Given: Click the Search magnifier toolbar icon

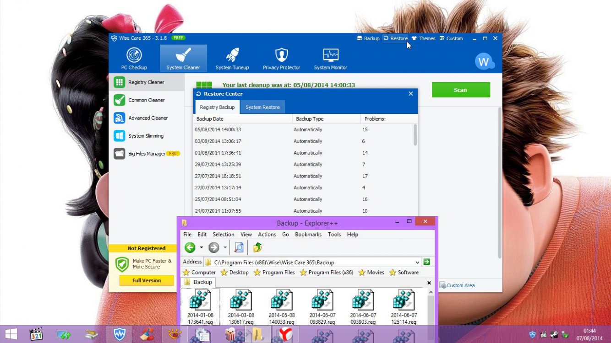Looking at the screenshot, I should (x=239, y=247).
